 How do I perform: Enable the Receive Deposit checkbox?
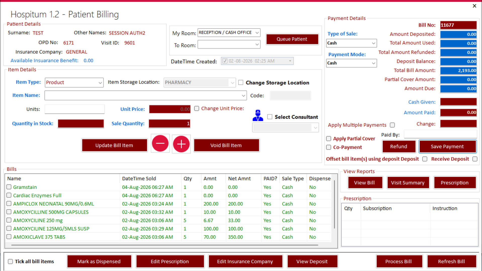coord(475,159)
